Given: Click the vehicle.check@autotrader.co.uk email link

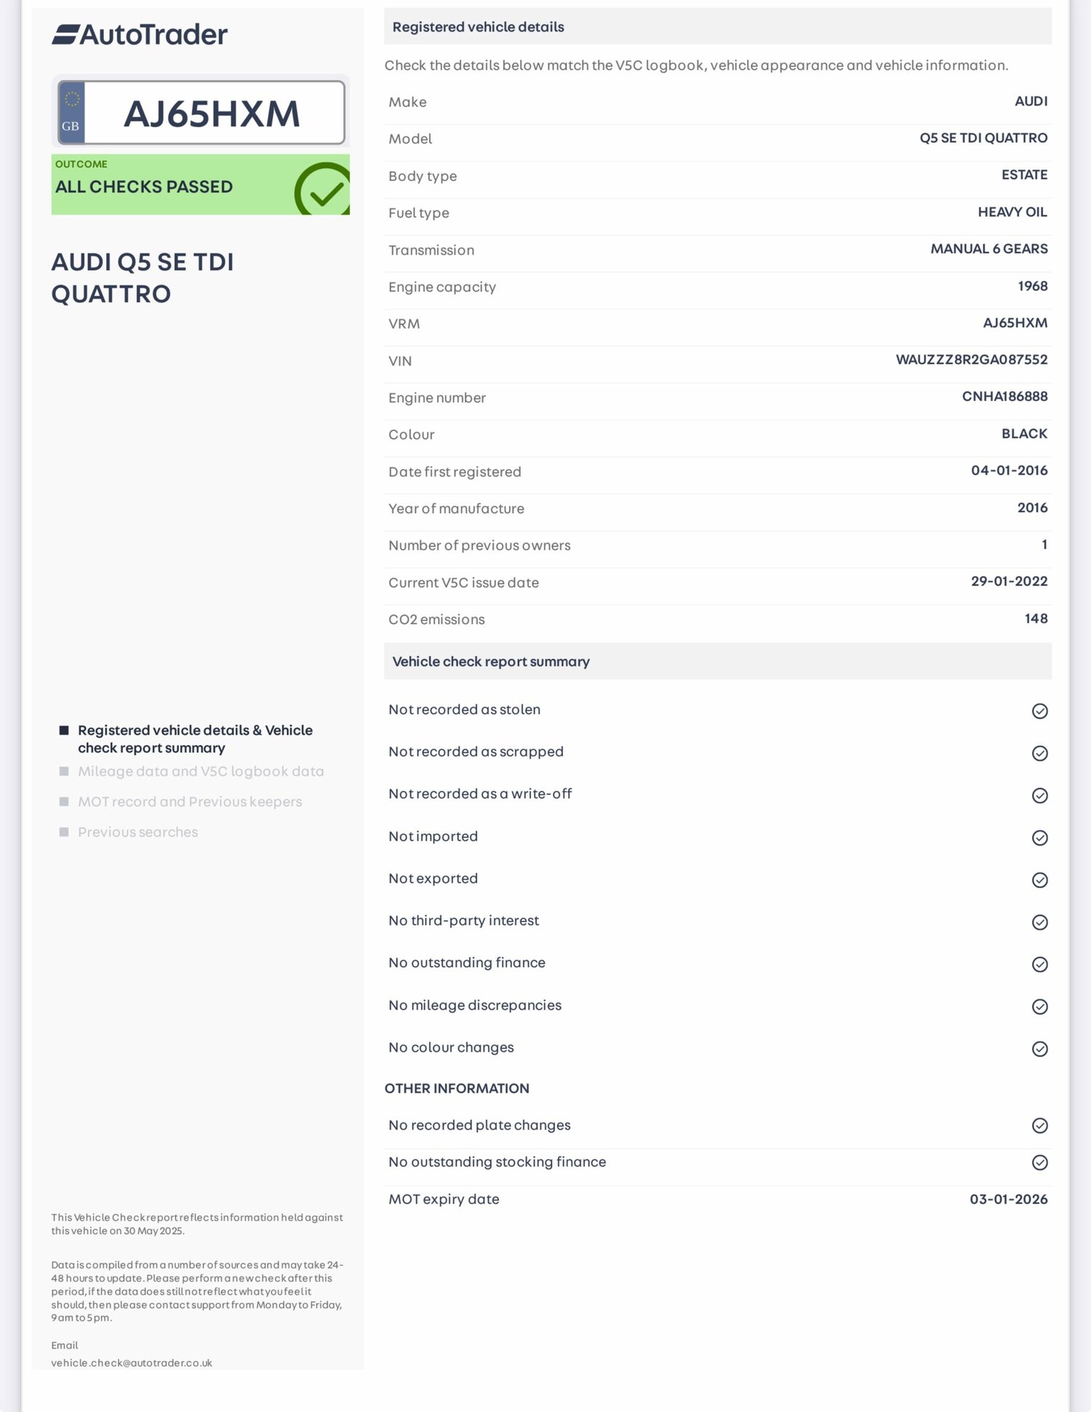Looking at the screenshot, I should [x=132, y=1363].
